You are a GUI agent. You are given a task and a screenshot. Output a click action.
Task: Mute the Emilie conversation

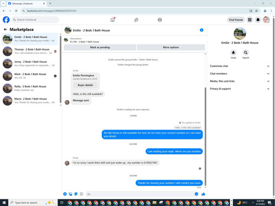click(233, 53)
